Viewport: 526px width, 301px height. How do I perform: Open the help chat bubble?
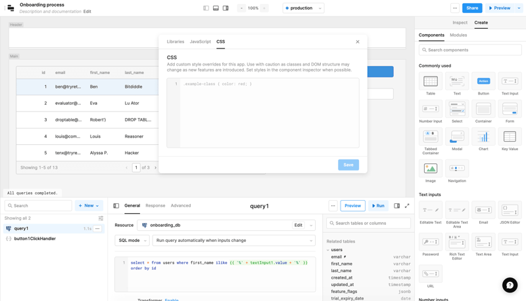pyautogui.click(x=510, y=285)
